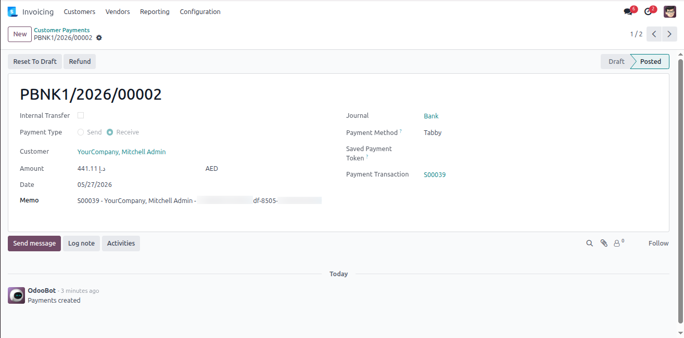Open the Customers menu
Viewport: 684px width, 338px height.
pyautogui.click(x=80, y=11)
